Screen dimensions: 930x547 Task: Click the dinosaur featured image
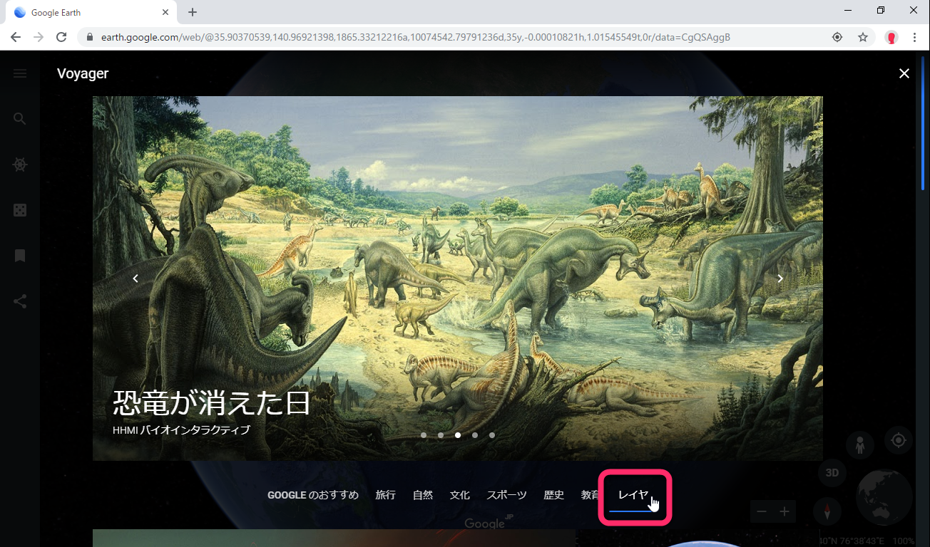coord(458,278)
